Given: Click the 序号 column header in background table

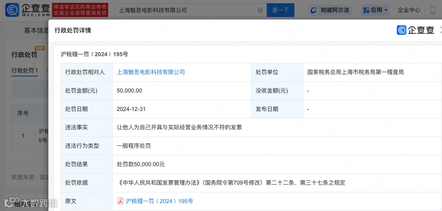Looking at the screenshot, I should pyautogui.click(x=23, y=113).
